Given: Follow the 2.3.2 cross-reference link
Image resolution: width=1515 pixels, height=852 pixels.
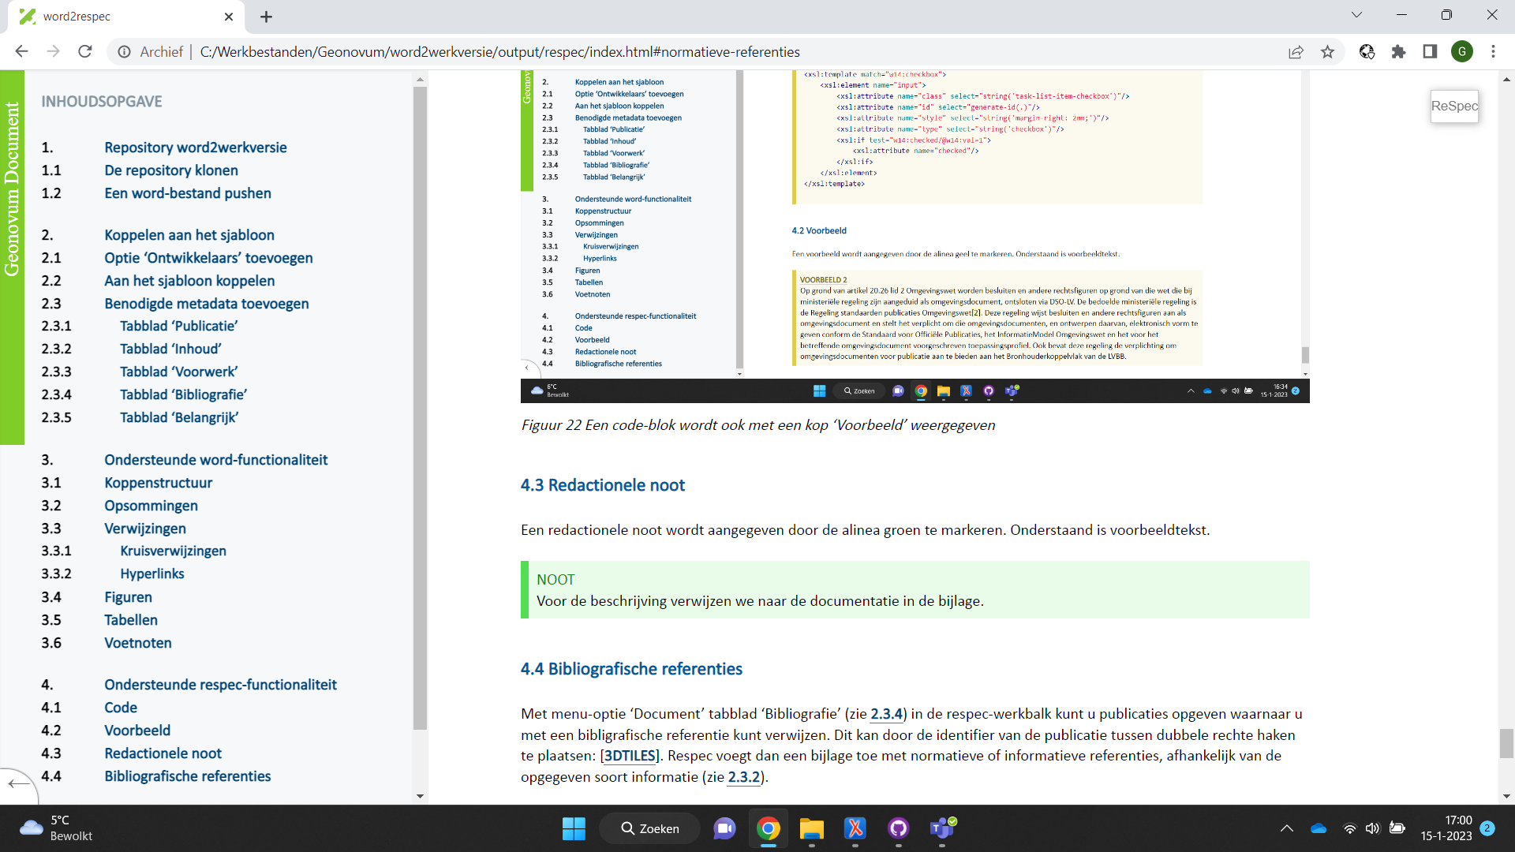Looking at the screenshot, I should click(744, 777).
